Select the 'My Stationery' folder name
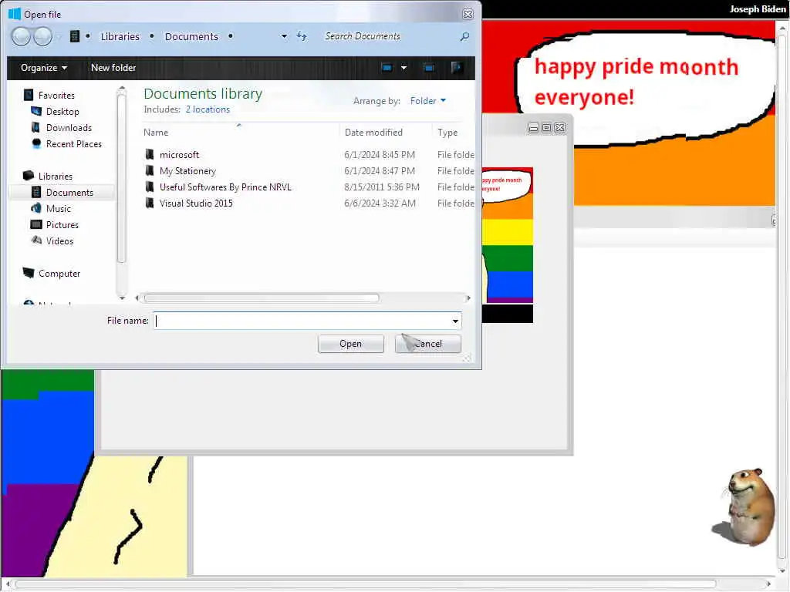 [x=188, y=170]
